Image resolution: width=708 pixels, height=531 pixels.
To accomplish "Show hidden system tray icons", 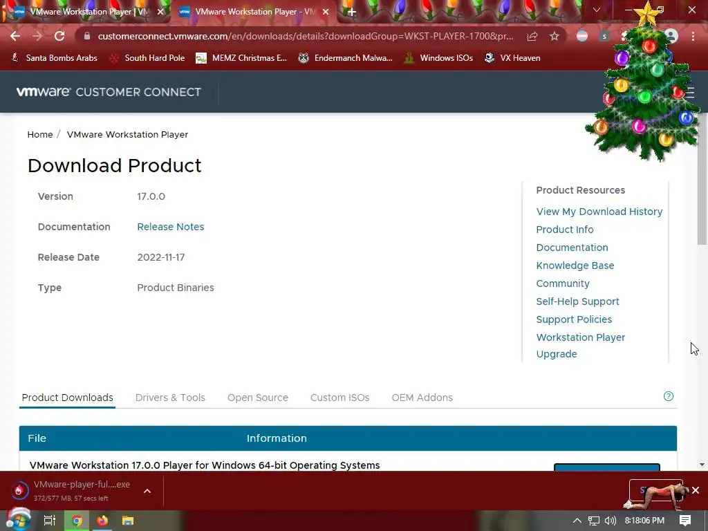I will click(x=577, y=521).
